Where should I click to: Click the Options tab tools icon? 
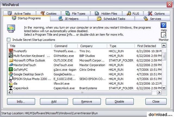click(x=150, y=13)
